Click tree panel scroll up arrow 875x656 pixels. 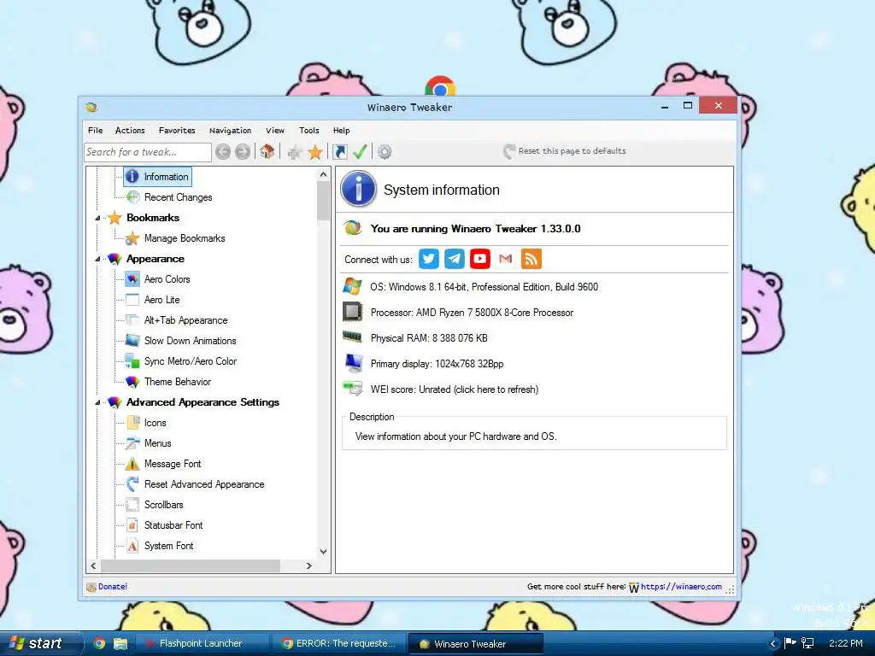point(323,174)
